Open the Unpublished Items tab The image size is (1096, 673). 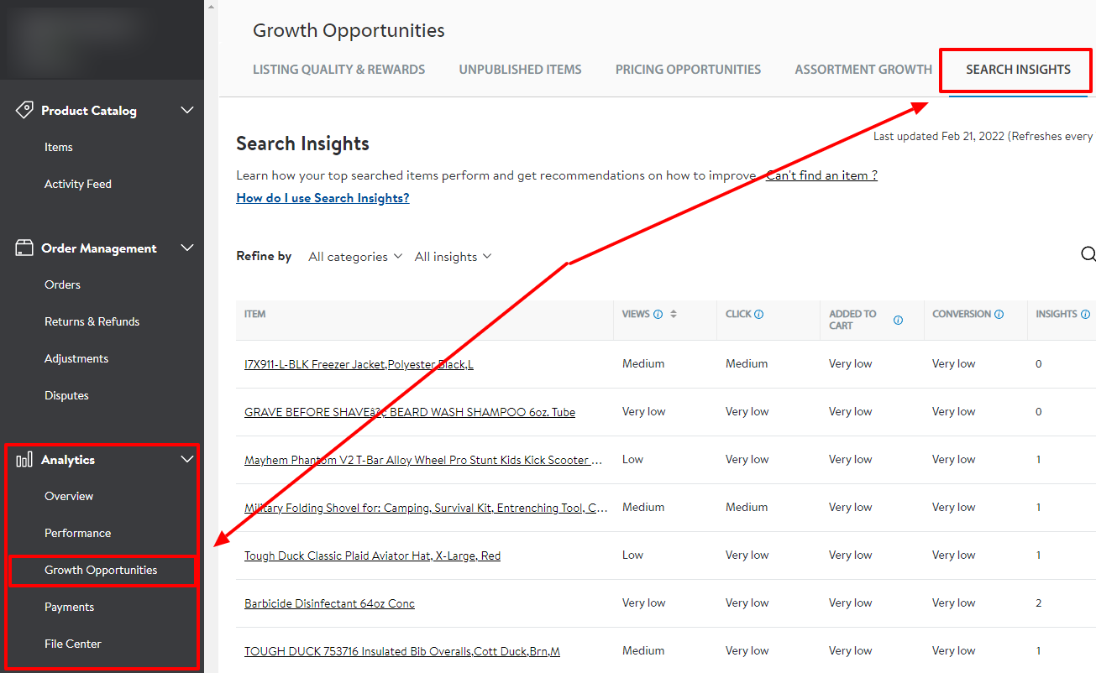tap(520, 69)
